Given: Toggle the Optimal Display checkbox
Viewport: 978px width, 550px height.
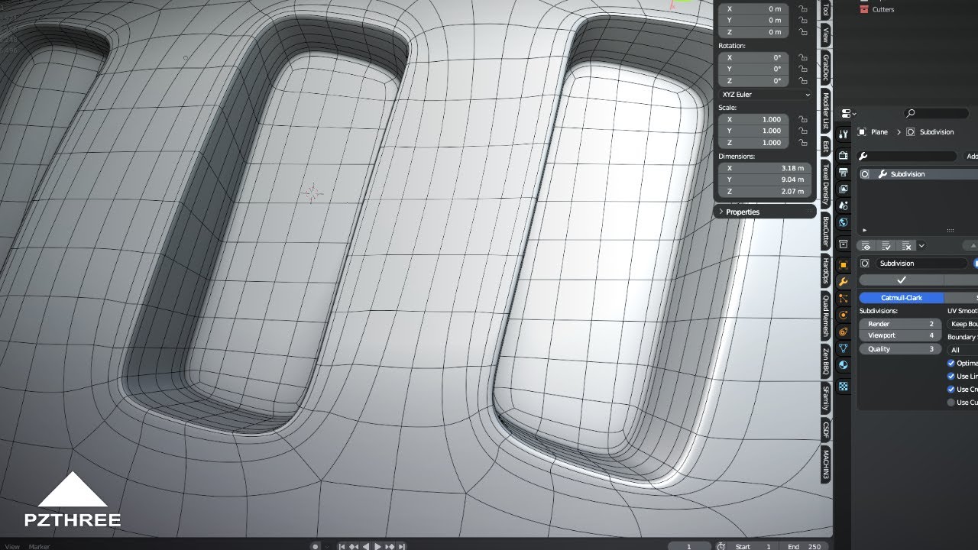Looking at the screenshot, I should pyautogui.click(x=951, y=363).
